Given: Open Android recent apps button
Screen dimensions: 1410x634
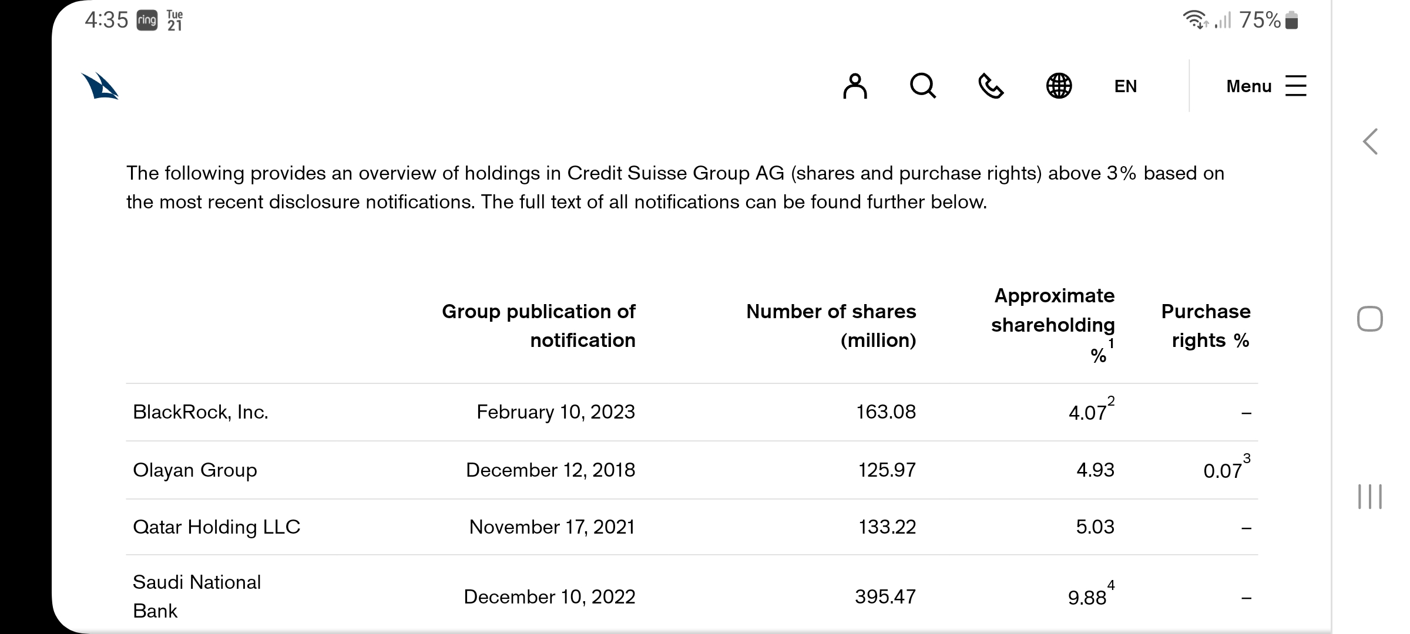Looking at the screenshot, I should pos(1370,497).
